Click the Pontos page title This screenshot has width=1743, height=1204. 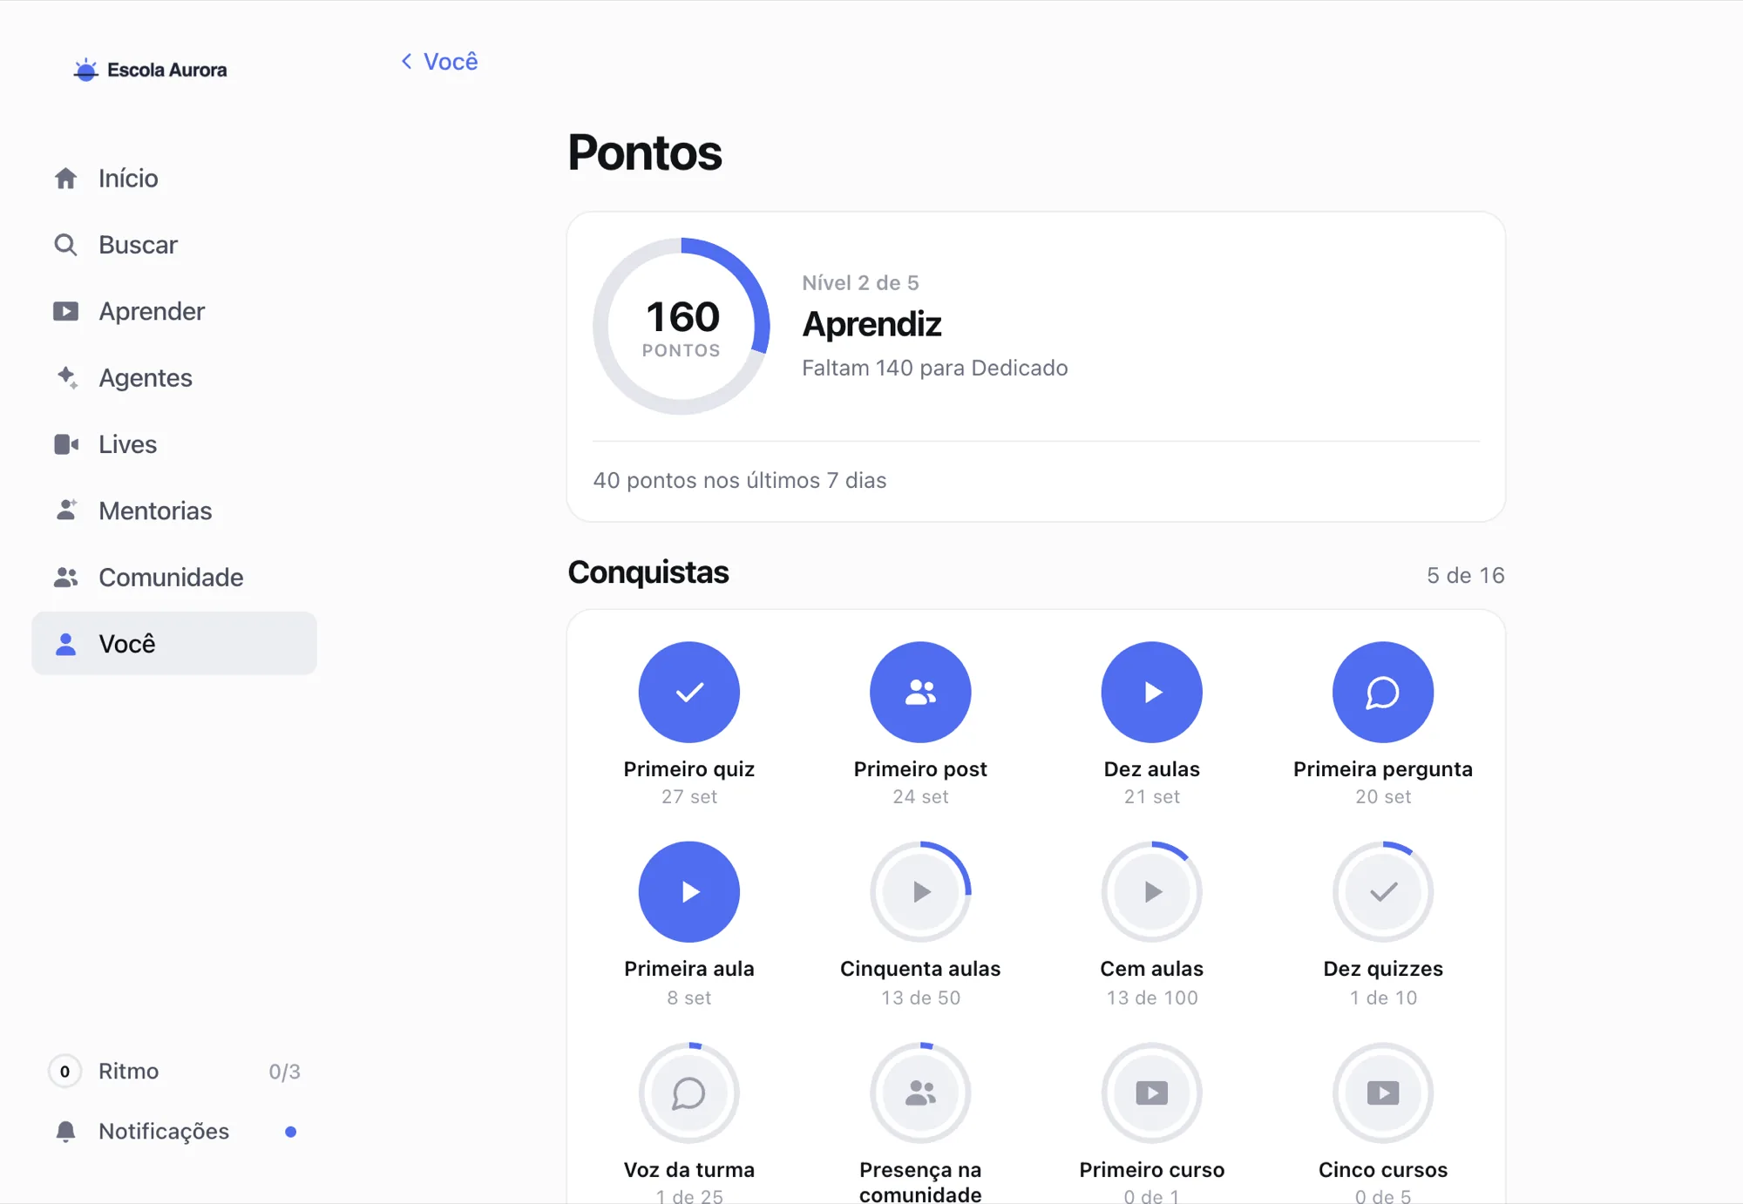645,152
